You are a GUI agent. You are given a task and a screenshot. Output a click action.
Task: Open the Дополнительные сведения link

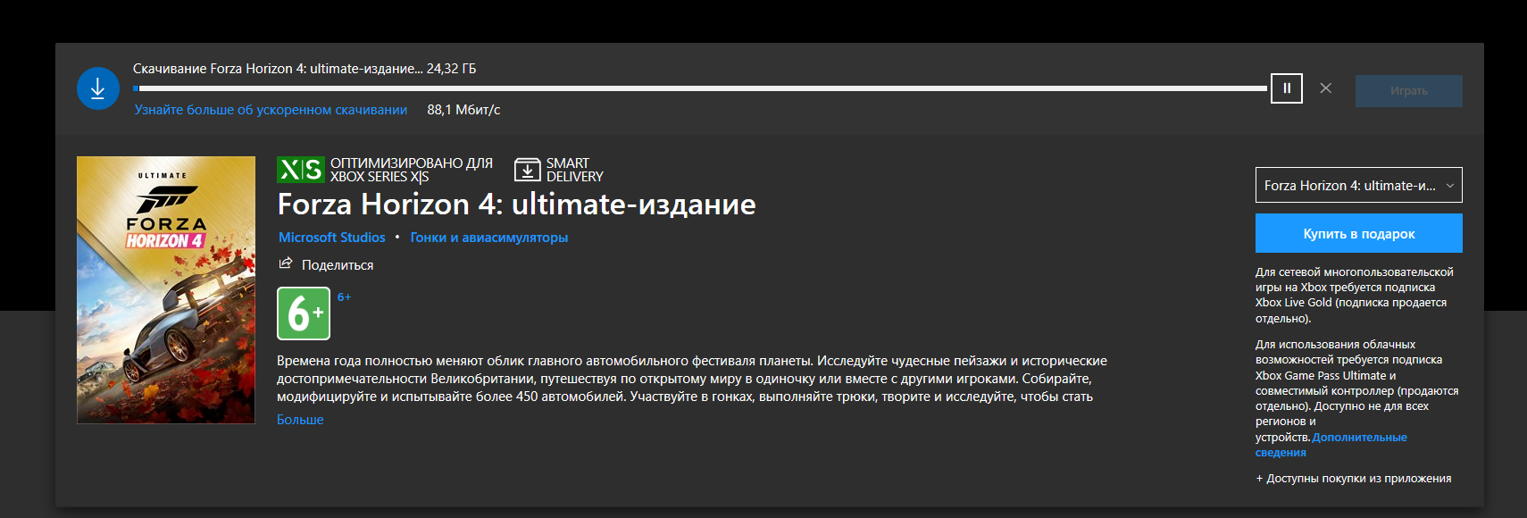point(1331,445)
